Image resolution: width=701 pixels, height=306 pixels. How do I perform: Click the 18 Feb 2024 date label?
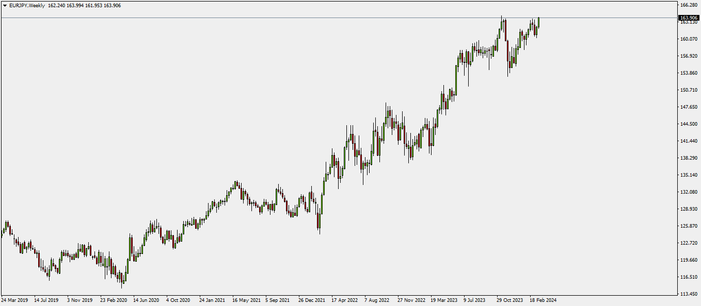(543, 300)
